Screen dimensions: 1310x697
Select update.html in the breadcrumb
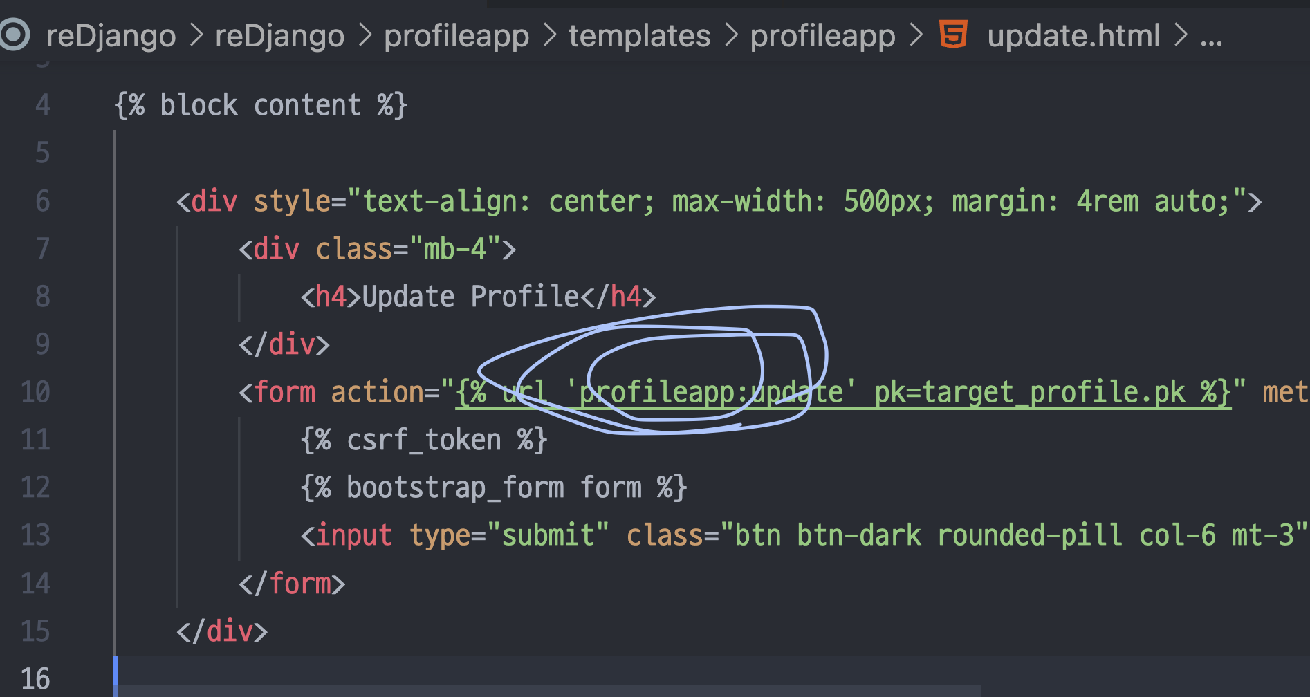click(x=1073, y=36)
